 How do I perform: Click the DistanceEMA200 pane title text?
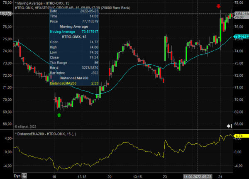point(46,134)
